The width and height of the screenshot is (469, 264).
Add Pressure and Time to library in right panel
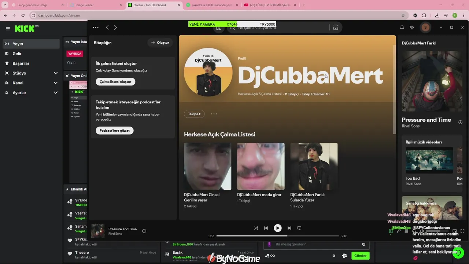tap(460, 122)
